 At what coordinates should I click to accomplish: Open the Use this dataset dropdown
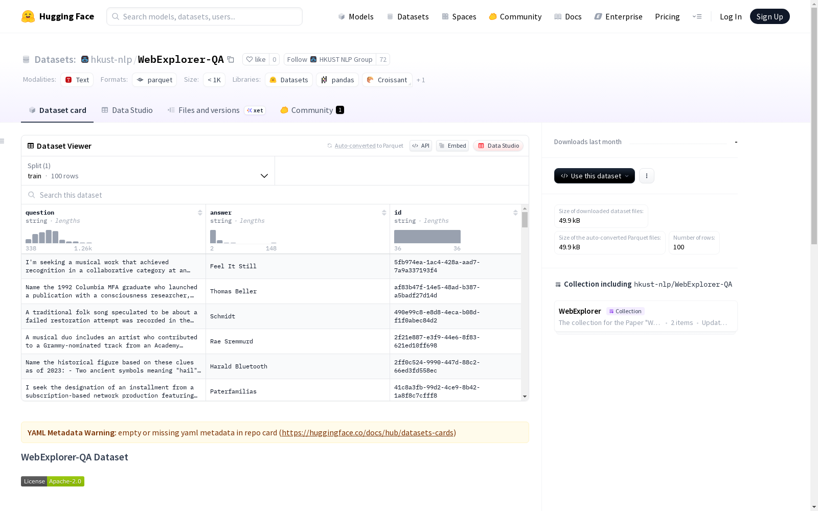595,176
